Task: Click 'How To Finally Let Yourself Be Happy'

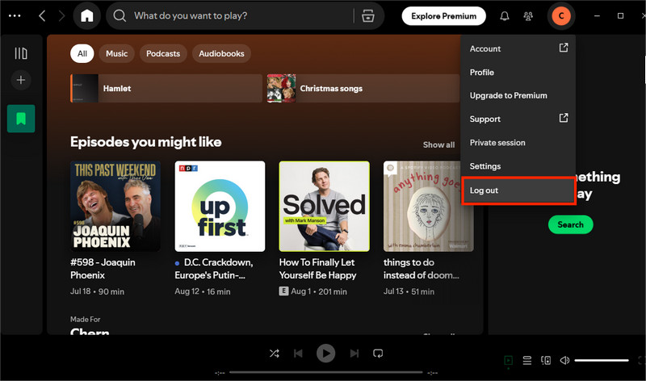Action: 317,269
